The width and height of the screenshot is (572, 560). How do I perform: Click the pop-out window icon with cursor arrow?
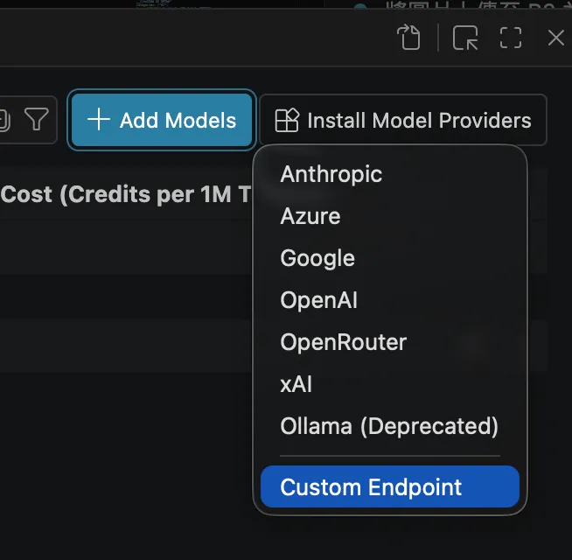point(465,38)
